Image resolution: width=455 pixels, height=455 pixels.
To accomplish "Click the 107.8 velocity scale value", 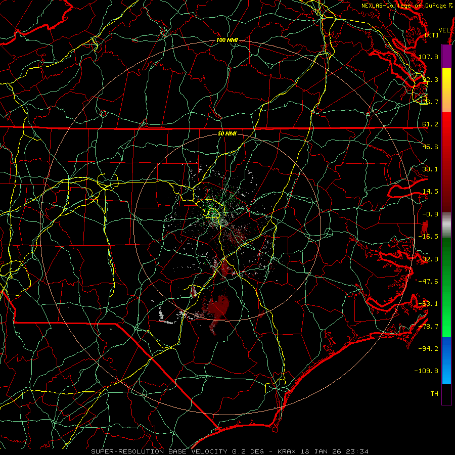I will pyautogui.click(x=428, y=57).
